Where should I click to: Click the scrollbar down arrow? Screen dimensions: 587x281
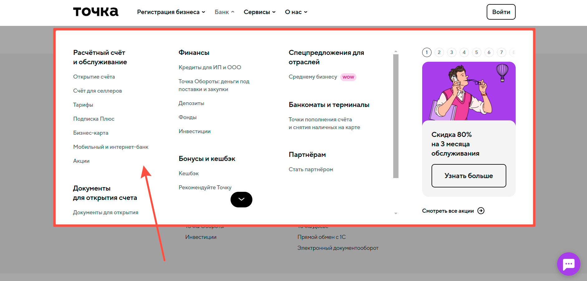tap(396, 213)
